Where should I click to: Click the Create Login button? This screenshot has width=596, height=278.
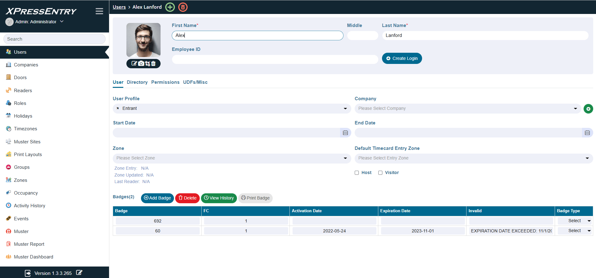click(x=402, y=58)
